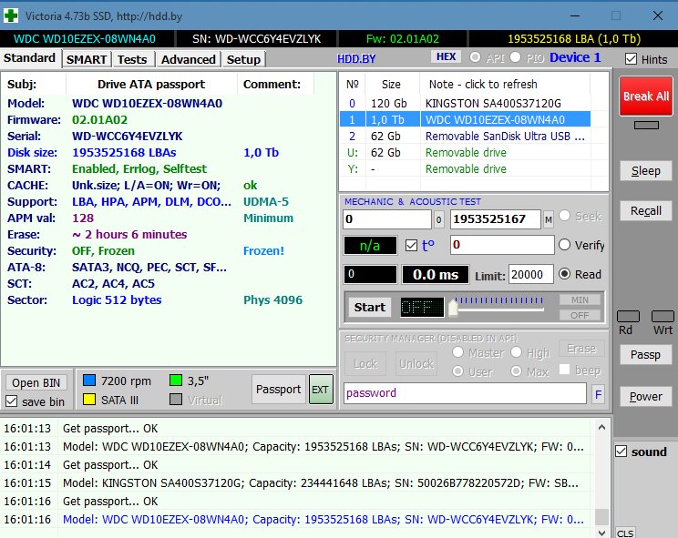Select the PIO mode radio button
The image size is (678, 538).
coord(515,57)
